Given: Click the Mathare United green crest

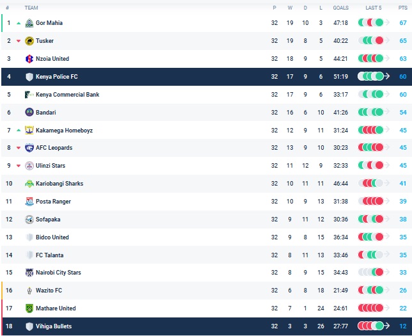Looking at the screenshot, I should point(29,308).
